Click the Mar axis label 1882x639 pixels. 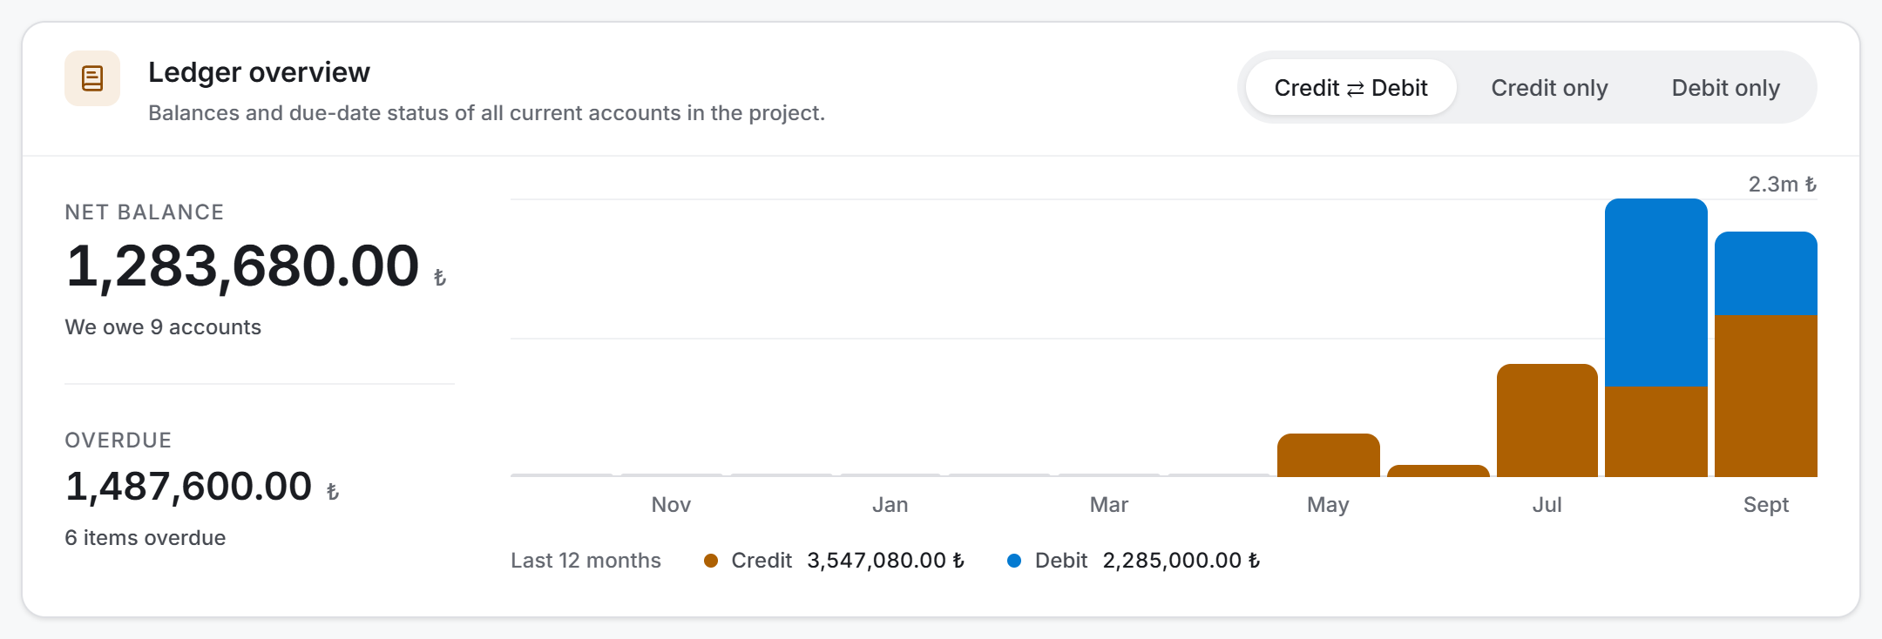(1109, 505)
